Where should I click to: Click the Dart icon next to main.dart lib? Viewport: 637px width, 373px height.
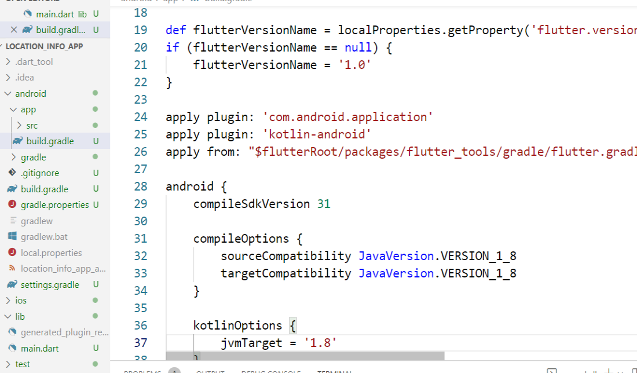pyautogui.click(x=28, y=14)
